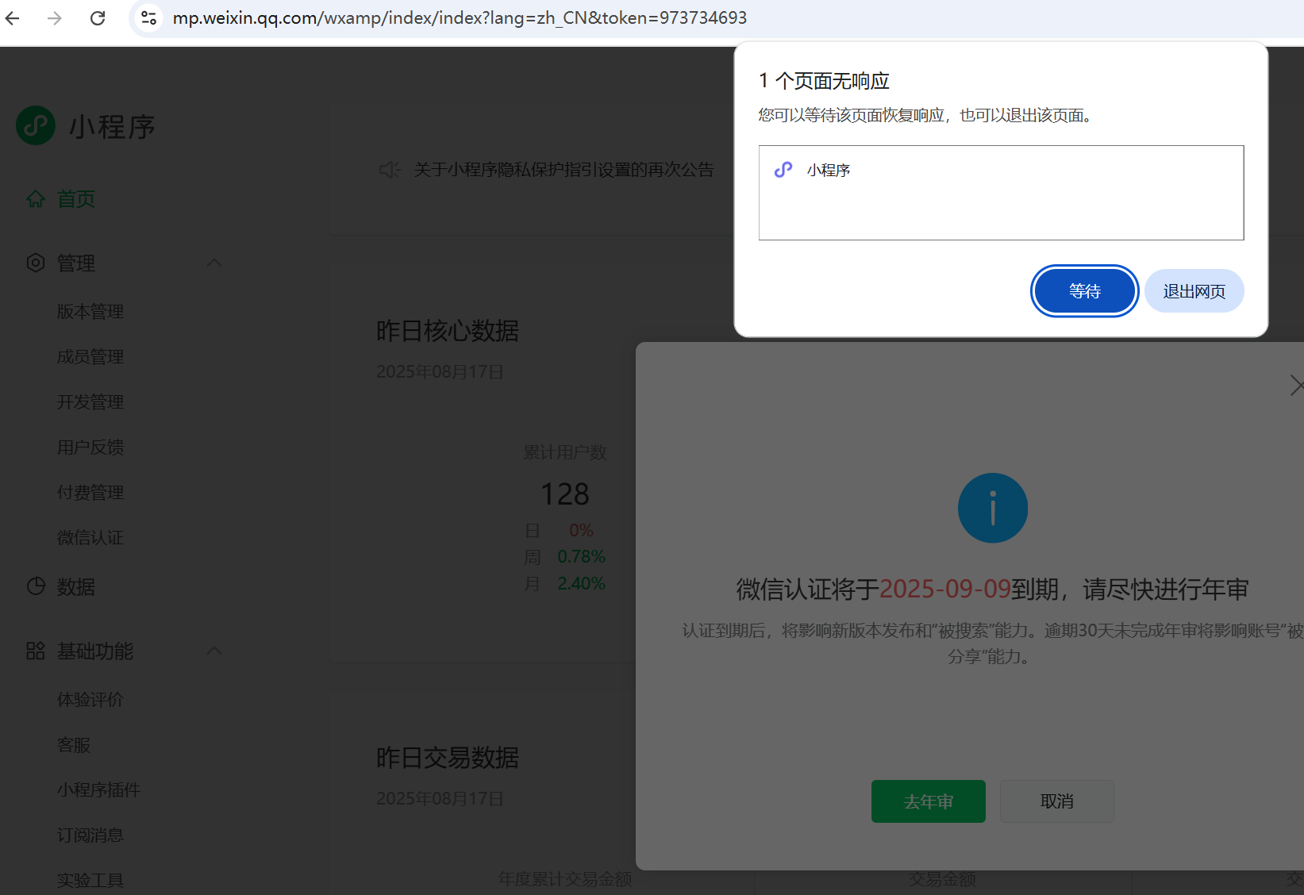This screenshot has height=895, width=1304.
Task: Click 等待 to wait for page
Action: pyautogui.click(x=1085, y=291)
